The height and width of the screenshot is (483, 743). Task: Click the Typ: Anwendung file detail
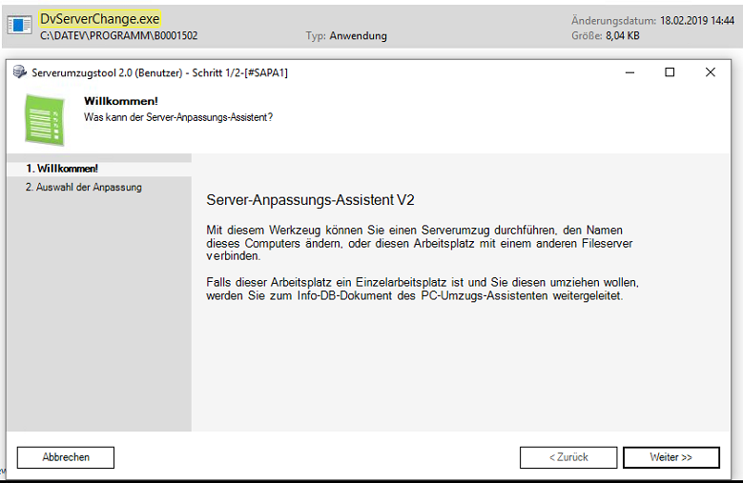(x=346, y=36)
